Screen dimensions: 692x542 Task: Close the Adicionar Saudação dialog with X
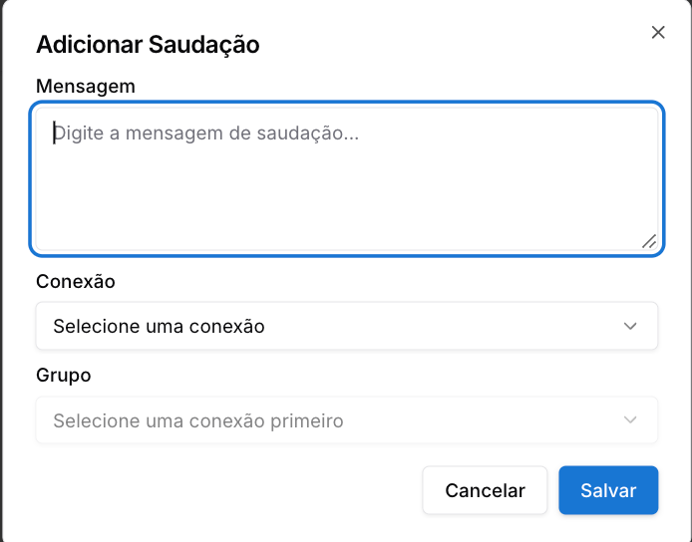(658, 32)
